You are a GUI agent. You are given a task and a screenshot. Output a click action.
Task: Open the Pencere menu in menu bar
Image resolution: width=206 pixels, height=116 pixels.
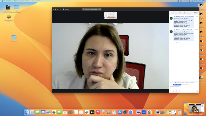(33, 1)
